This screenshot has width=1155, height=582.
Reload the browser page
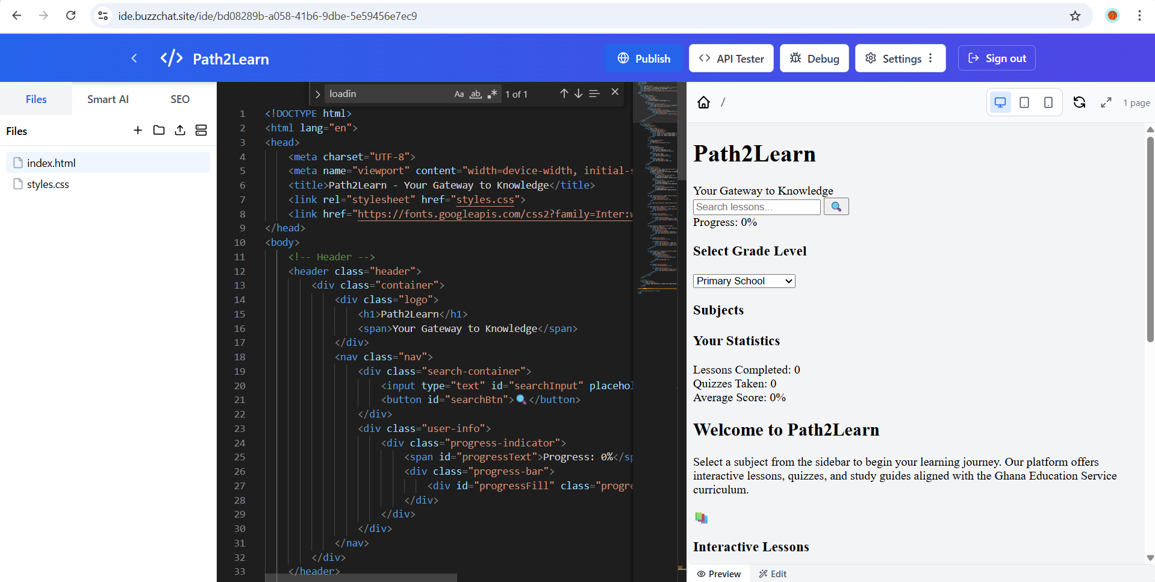coord(70,16)
